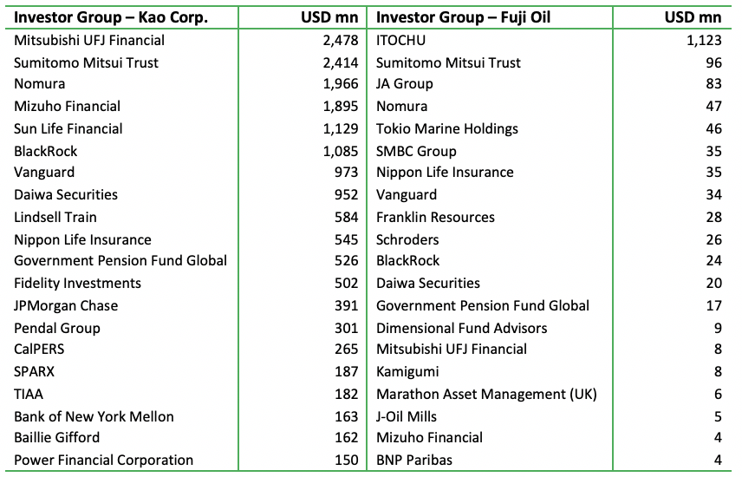Click the J-Oil Mills investor name
Viewport: 742px width, 477px height.
[407, 416]
